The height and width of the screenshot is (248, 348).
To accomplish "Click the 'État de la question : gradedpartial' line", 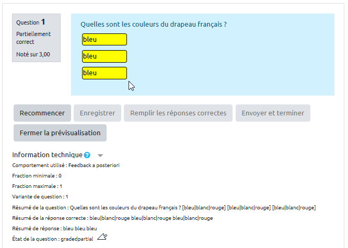I will [x=53, y=239].
